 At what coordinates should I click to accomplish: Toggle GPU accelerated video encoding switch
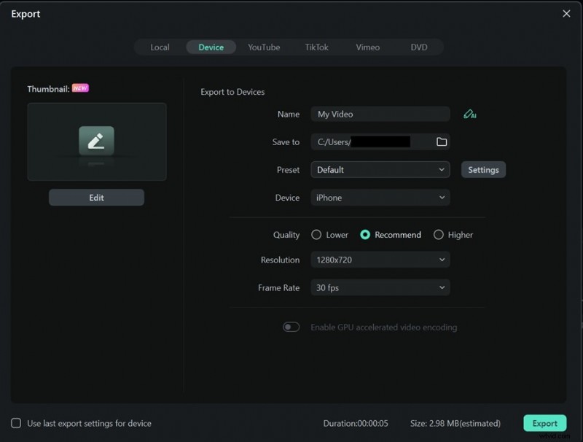291,327
